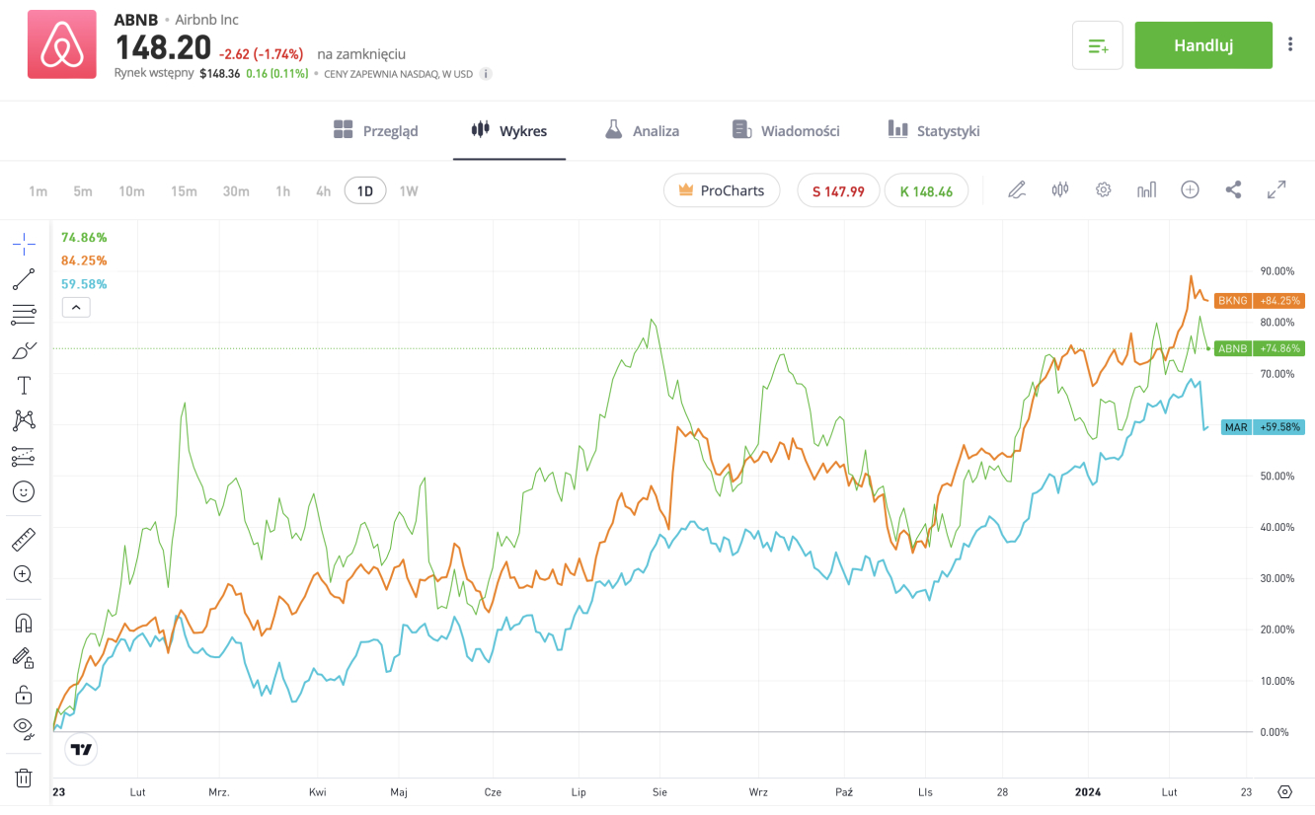
Task: Hide all drawings with eye icon
Action: pyautogui.click(x=24, y=729)
